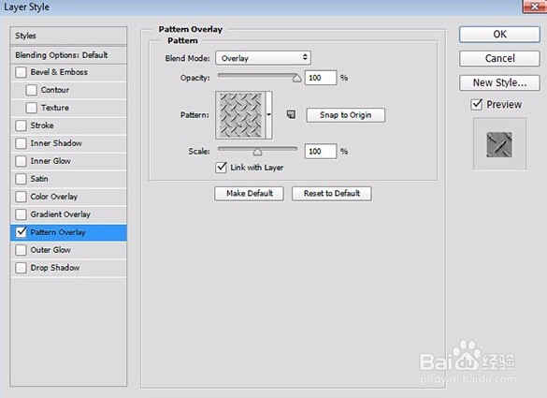
Task: Click Reset to Default button
Action: pos(332,193)
